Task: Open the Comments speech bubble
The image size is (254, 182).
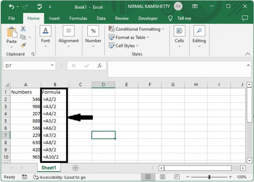Action: [x=245, y=18]
